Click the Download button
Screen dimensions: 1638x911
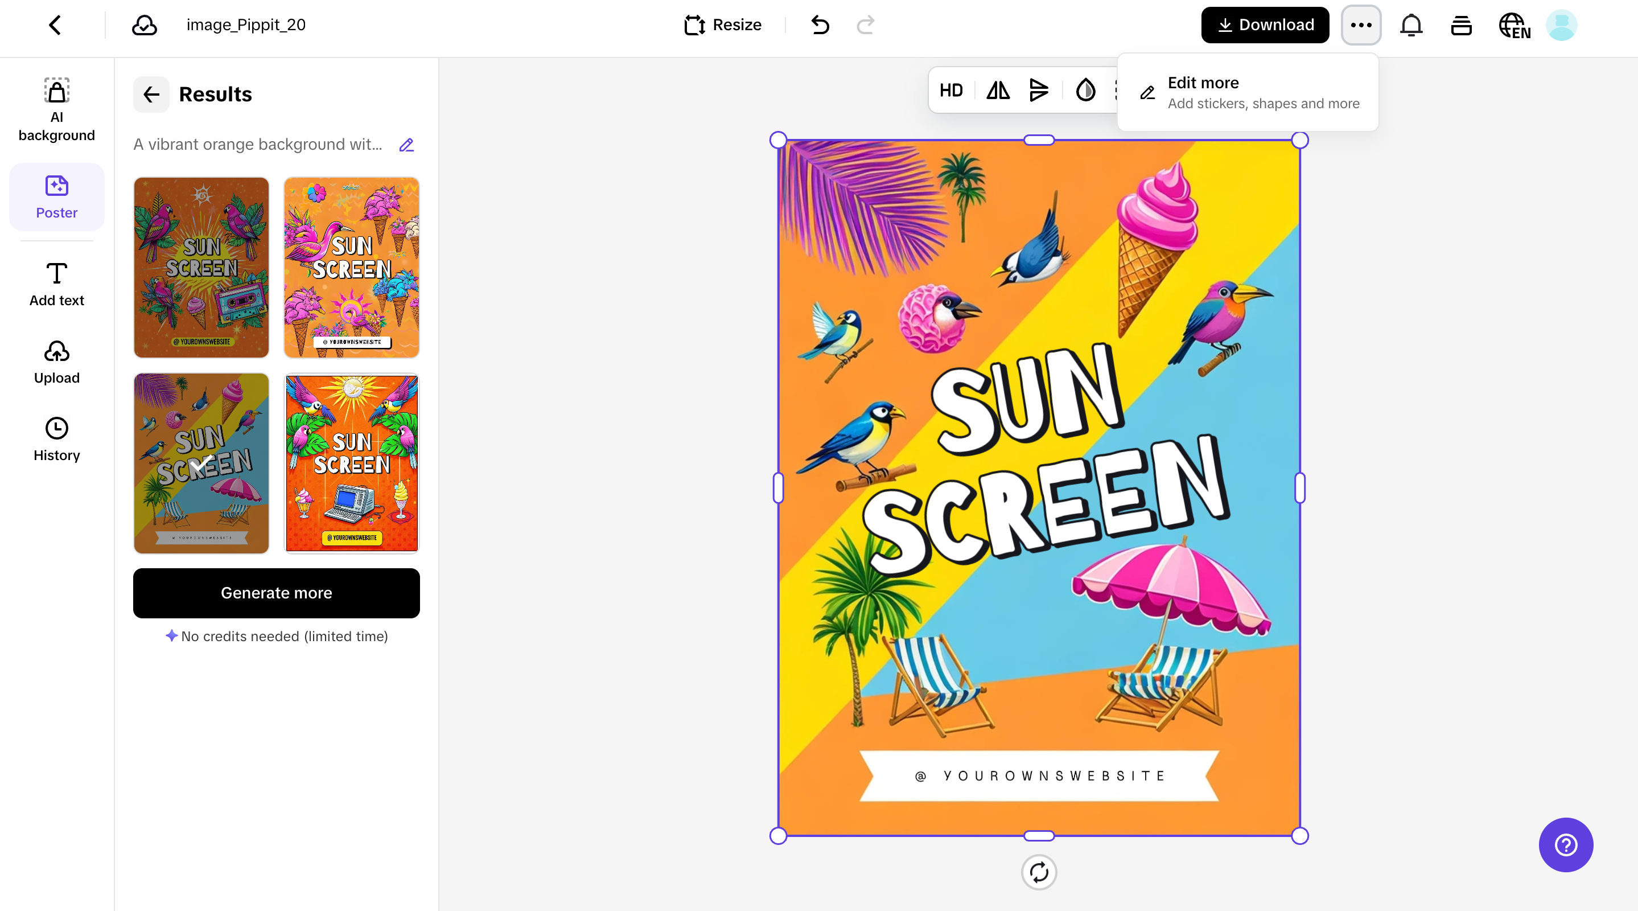point(1264,25)
